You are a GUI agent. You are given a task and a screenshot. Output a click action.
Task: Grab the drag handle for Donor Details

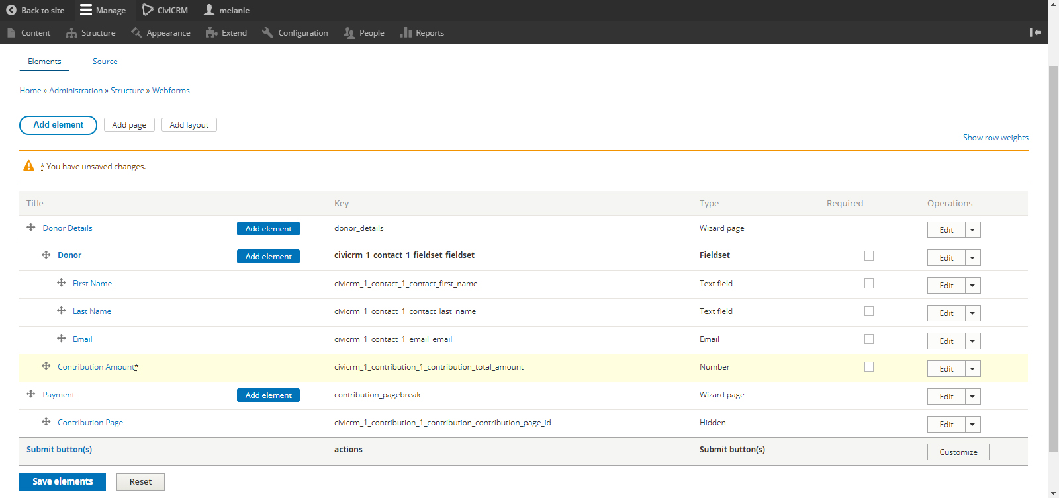[x=30, y=227]
